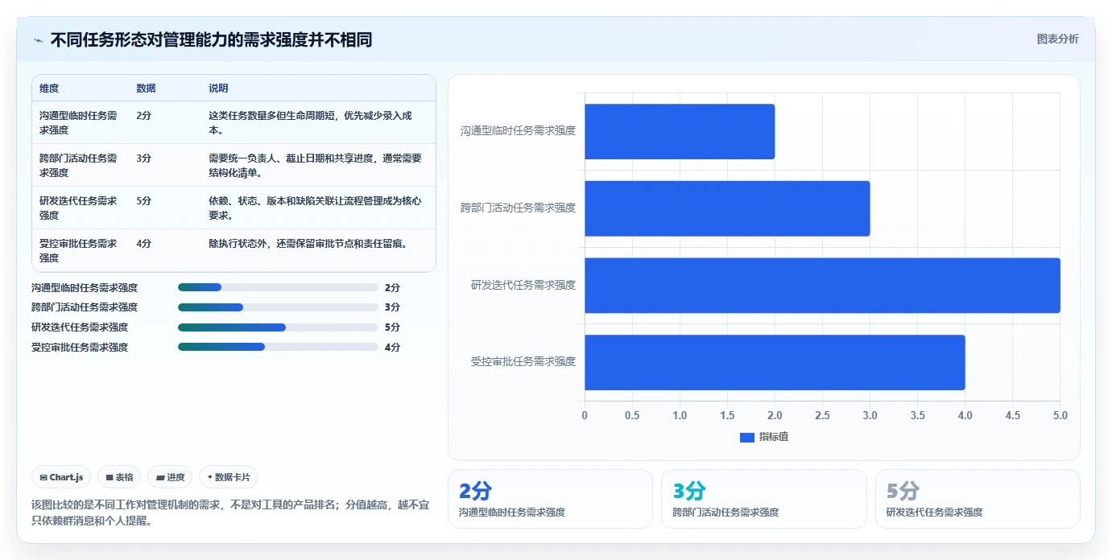Click the 图表分析 label in header
This screenshot has width=1112, height=560.
click(1057, 39)
